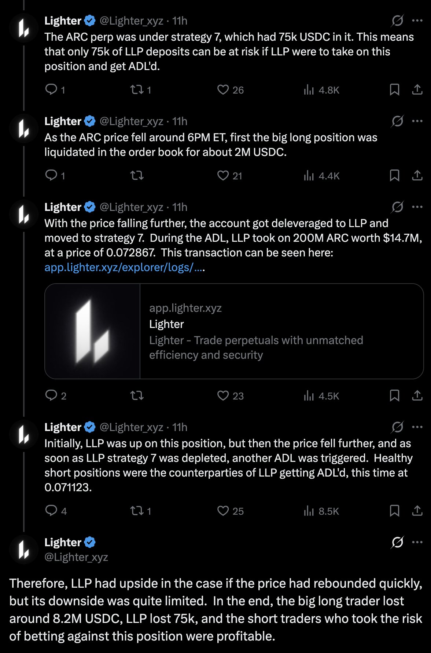Open the more options menu on the first tweet
The height and width of the screenshot is (653, 431).
(417, 21)
